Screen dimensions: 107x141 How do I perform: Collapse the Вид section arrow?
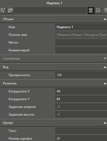(105, 67)
